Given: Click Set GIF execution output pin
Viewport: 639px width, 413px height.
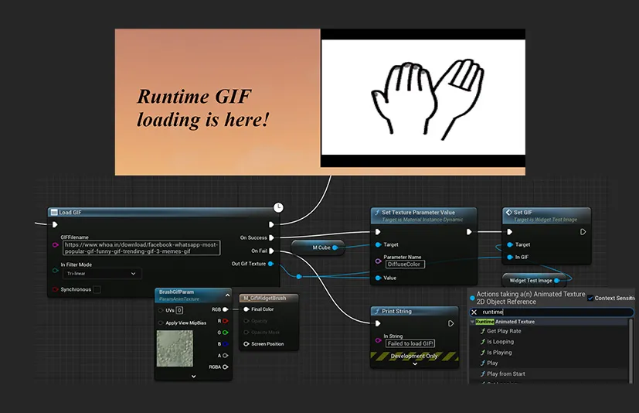Looking at the screenshot, I should (583, 232).
